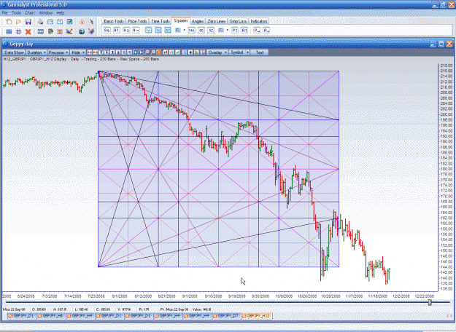Switch to the Price Tools tab

(x=137, y=21)
